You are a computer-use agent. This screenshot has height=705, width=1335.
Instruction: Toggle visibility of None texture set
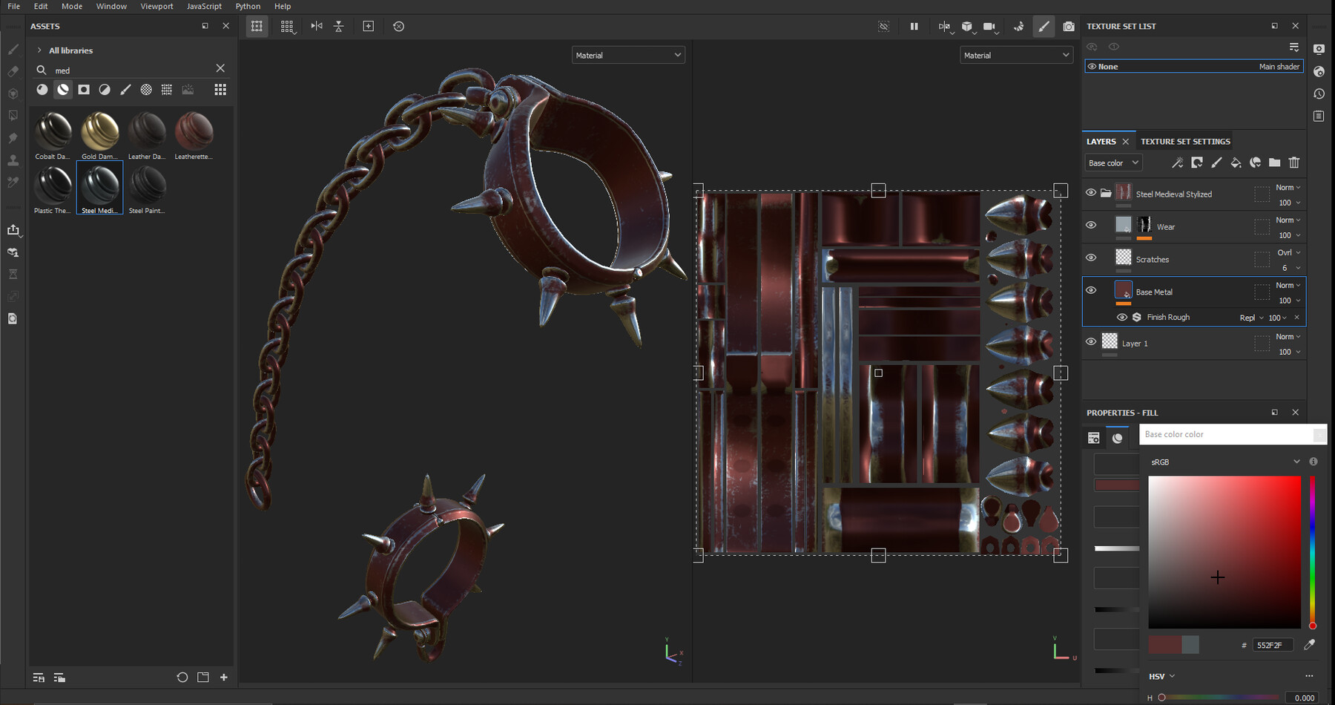pyautogui.click(x=1092, y=66)
